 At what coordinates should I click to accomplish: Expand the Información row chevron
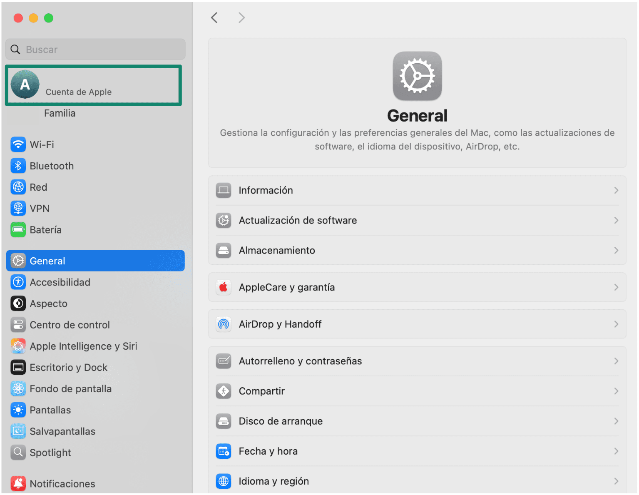(616, 190)
